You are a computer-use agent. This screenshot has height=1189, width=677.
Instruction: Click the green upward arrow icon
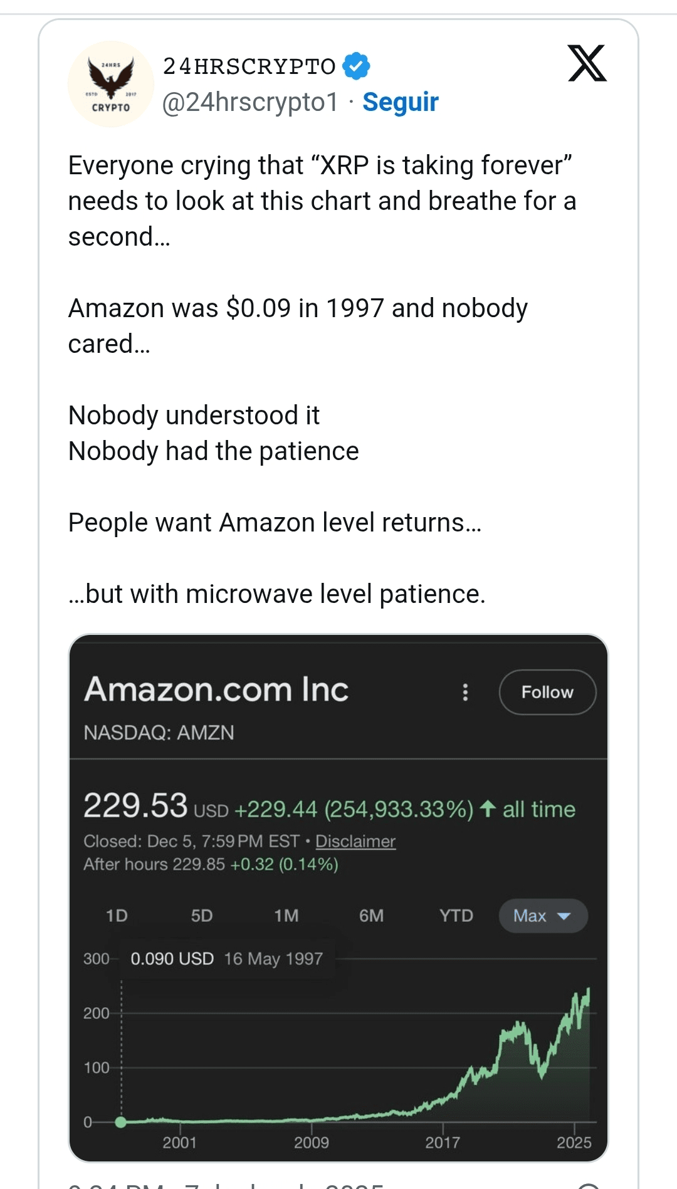488,809
